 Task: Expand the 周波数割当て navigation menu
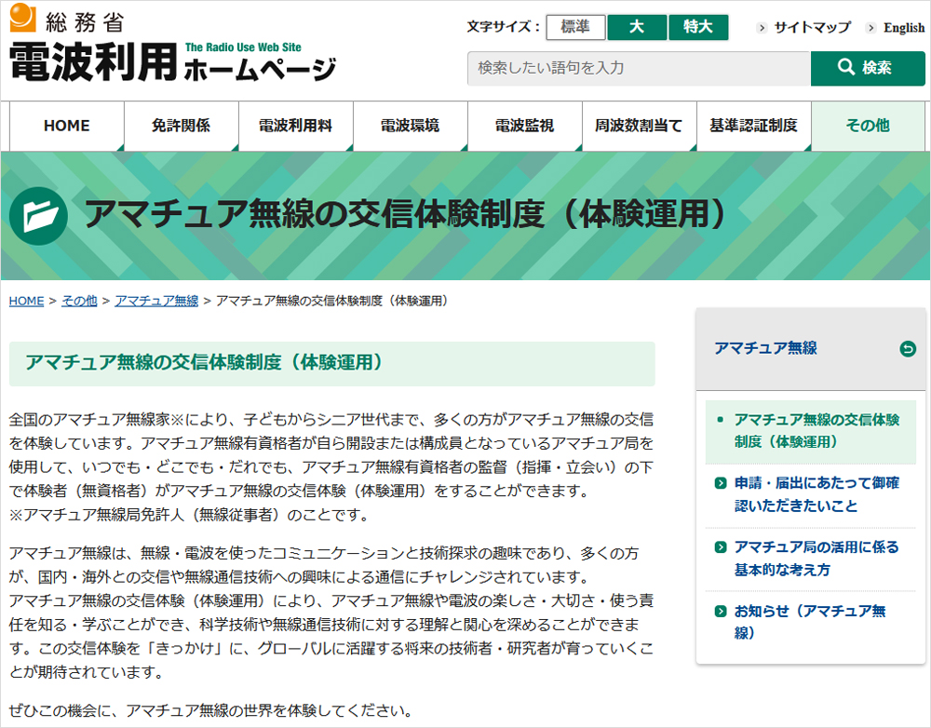click(x=639, y=126)
